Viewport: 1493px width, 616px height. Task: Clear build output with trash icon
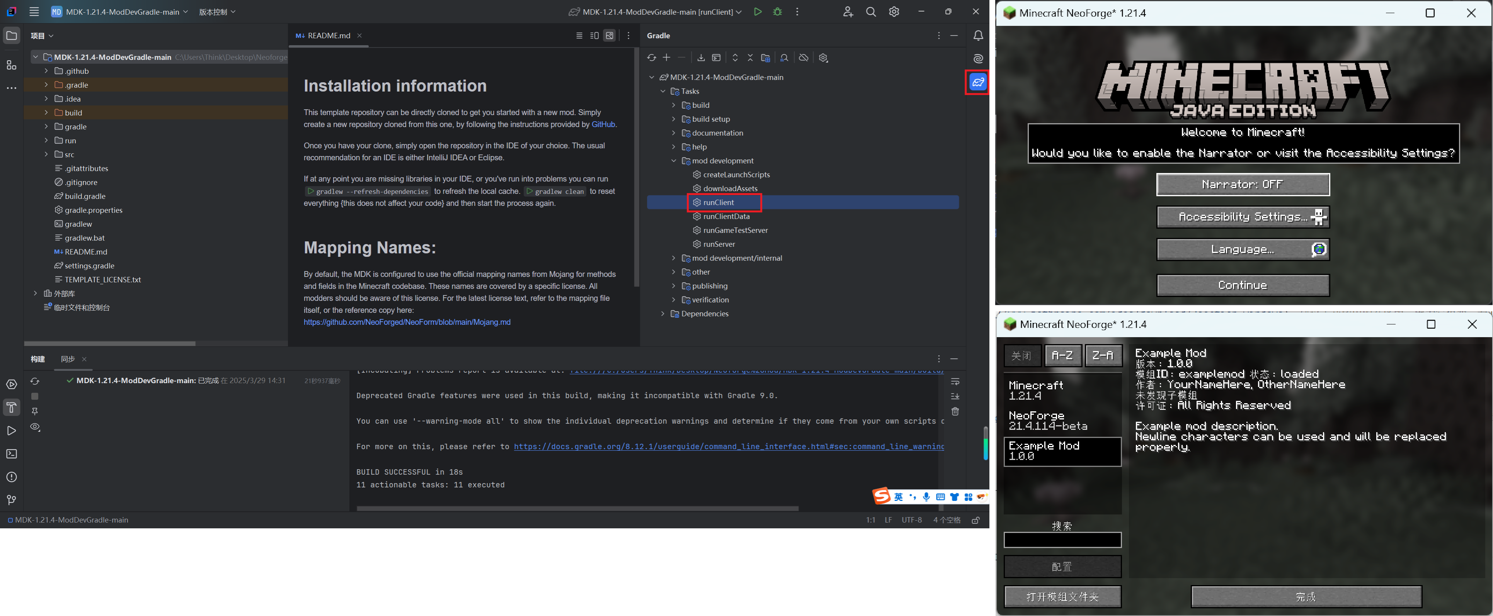click(x=955, y=411)
